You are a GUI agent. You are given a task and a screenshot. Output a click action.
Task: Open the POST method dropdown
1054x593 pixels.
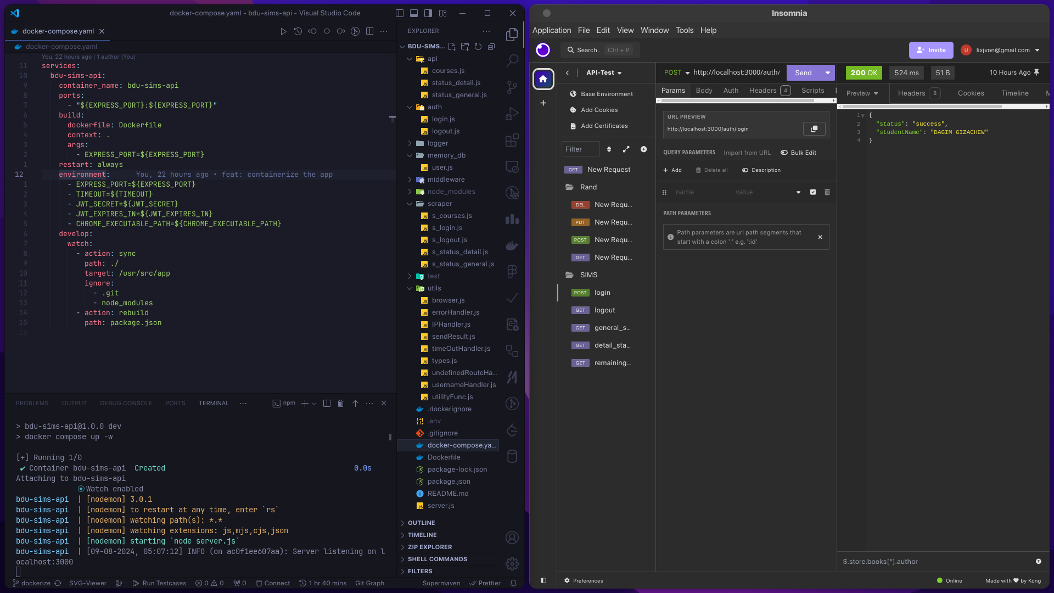click(676, 72)
